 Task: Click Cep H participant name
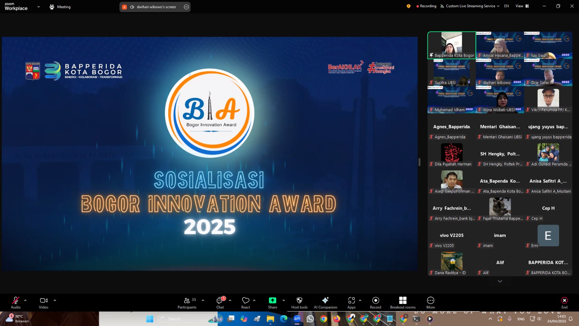tap(548, 208)
